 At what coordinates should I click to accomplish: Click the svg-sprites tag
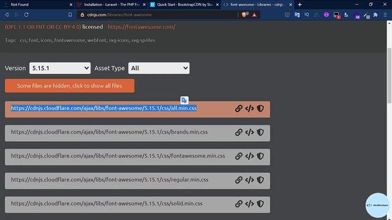click(143, 40)
